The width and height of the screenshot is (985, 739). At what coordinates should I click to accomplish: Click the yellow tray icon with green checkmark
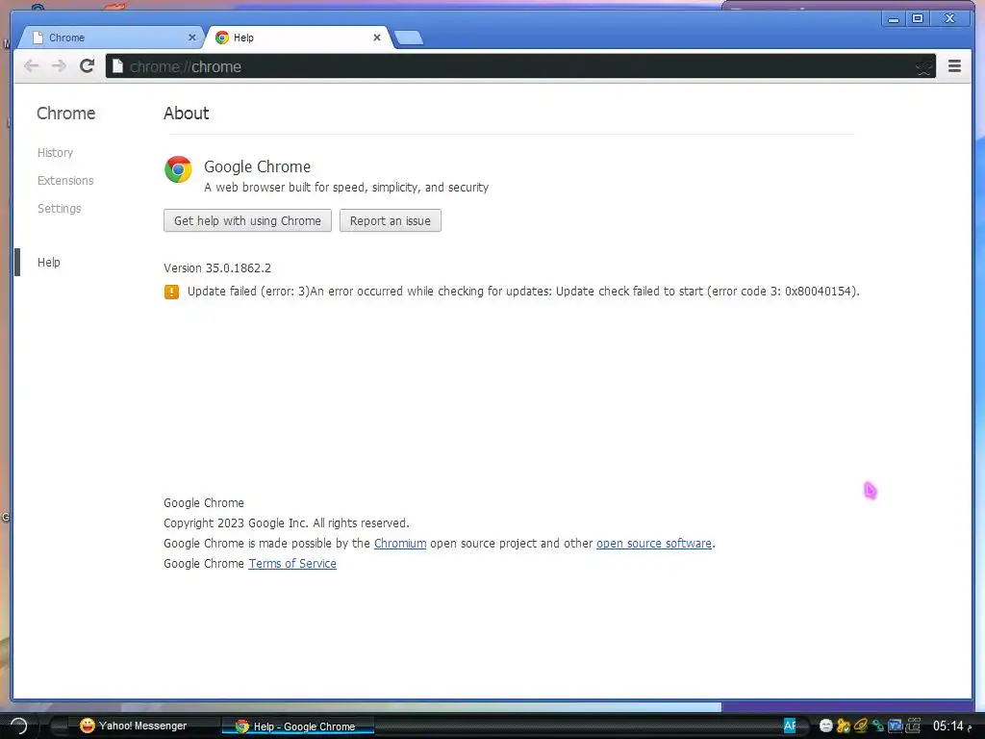pyautogui.click(x=844, y=726)
